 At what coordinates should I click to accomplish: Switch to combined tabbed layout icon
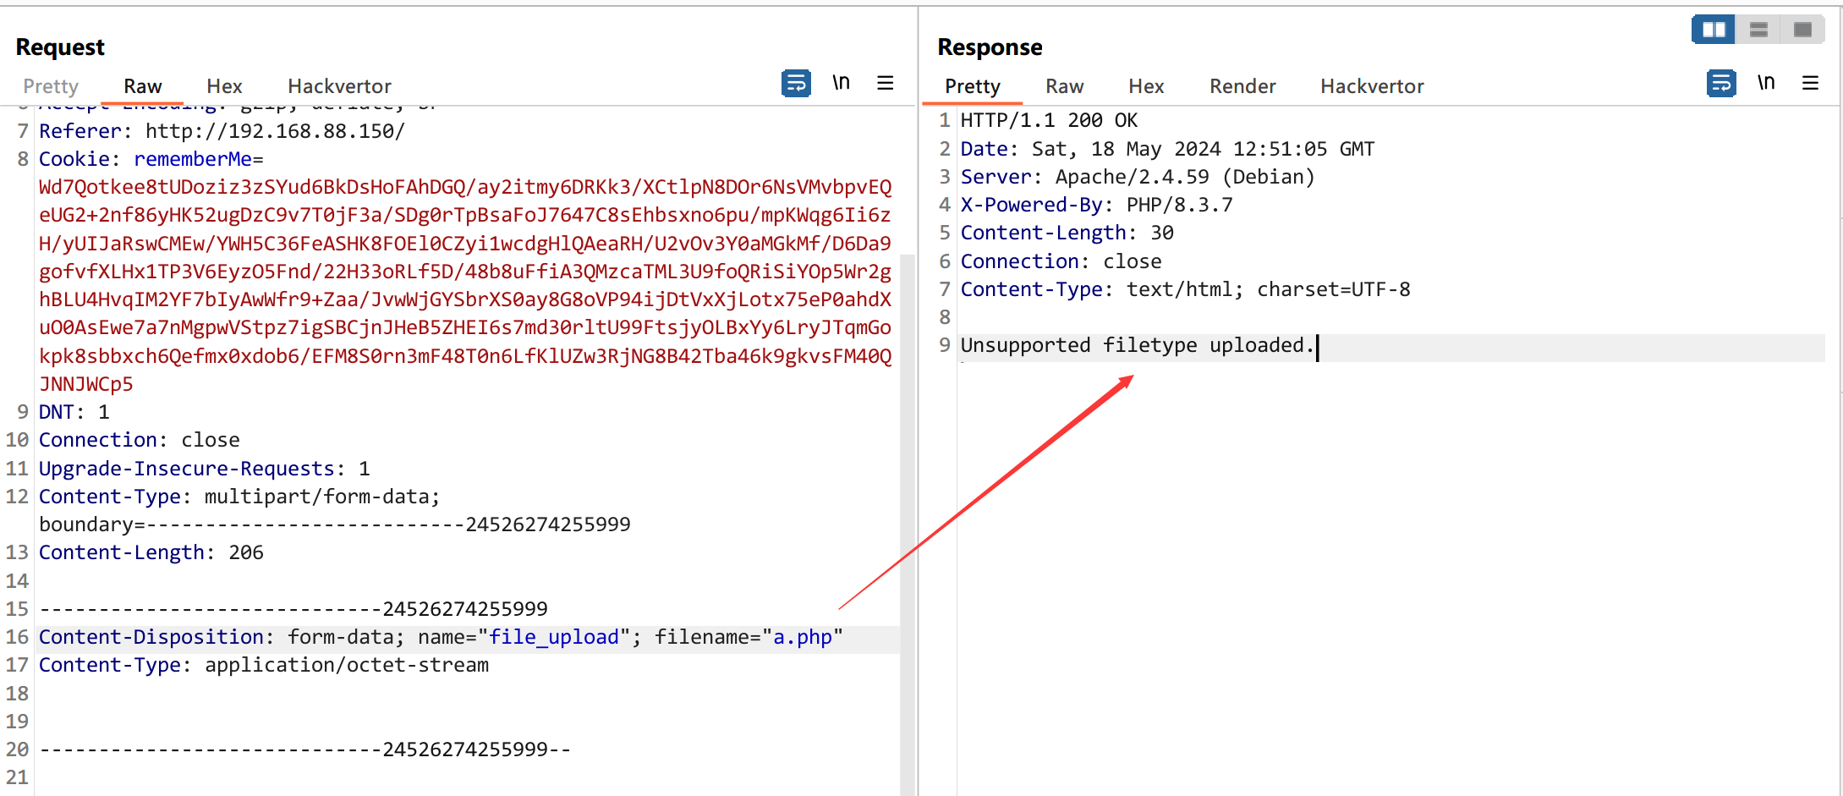coord(1802,30)
